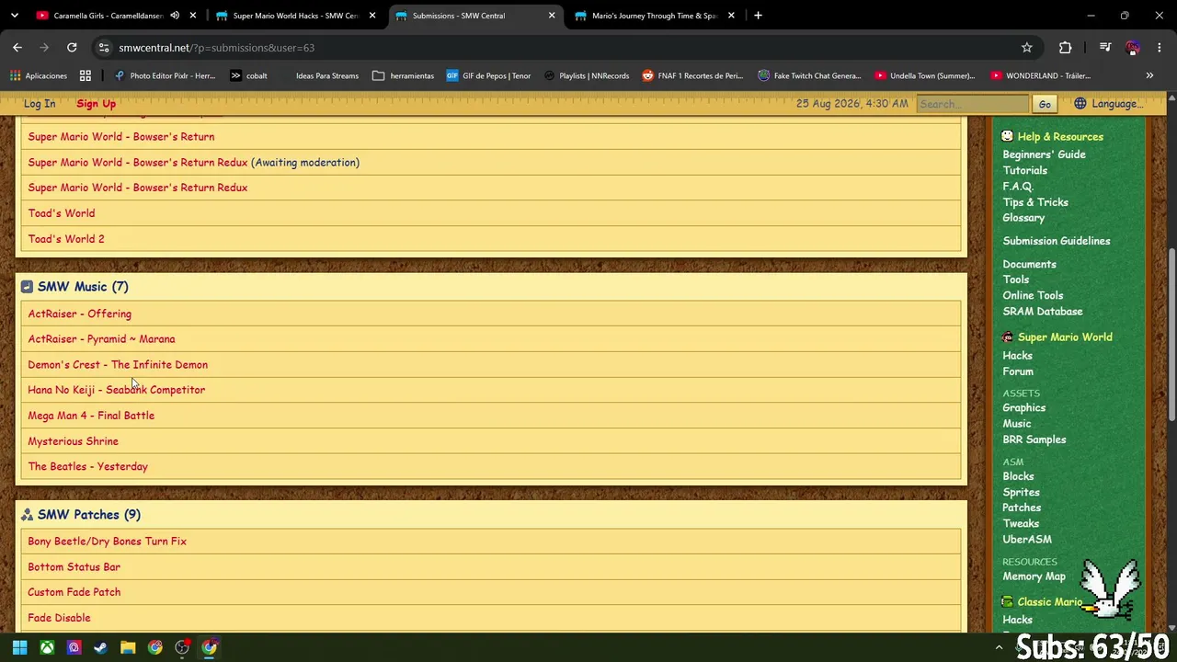This screenshot has width=1177, height=662.
Task: Open Steam from the taskbar
Action: 100,647
